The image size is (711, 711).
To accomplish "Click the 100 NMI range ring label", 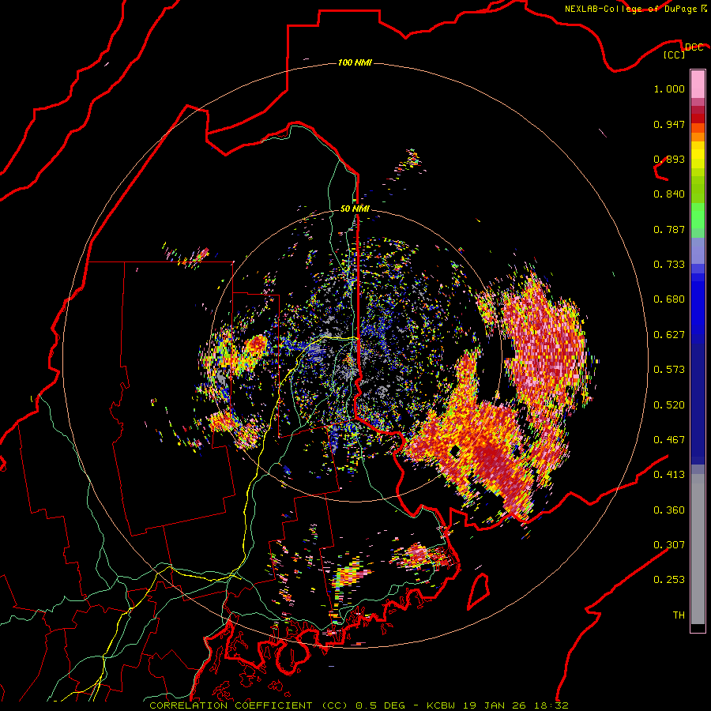I will 355,62.
